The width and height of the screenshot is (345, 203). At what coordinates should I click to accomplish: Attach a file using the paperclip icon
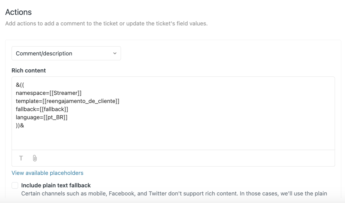pos(35,158)
